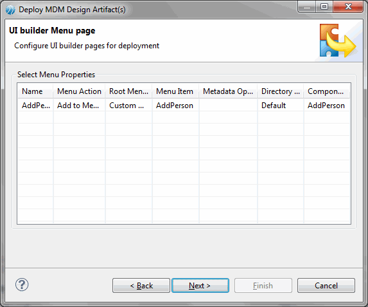368x307 pixels.
Task: Select AddPerson in Menu Item column
Action: (x=175, y=106)
